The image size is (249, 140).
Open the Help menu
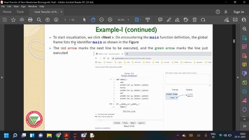coord(42,7)
